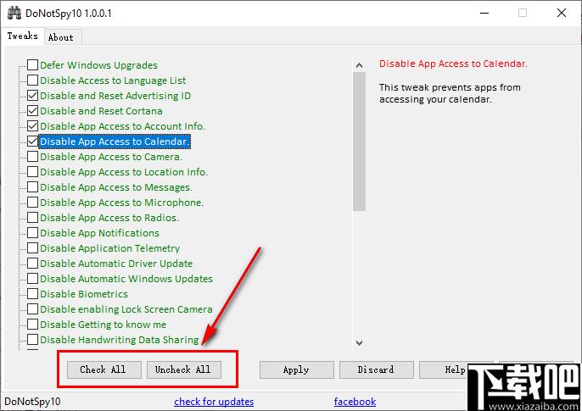Image resolution: width=582 pixels, height=411 pixels.
Task: Select Disable App Access to Camera label
Action: pyautogui.click(x=111, y=157)
